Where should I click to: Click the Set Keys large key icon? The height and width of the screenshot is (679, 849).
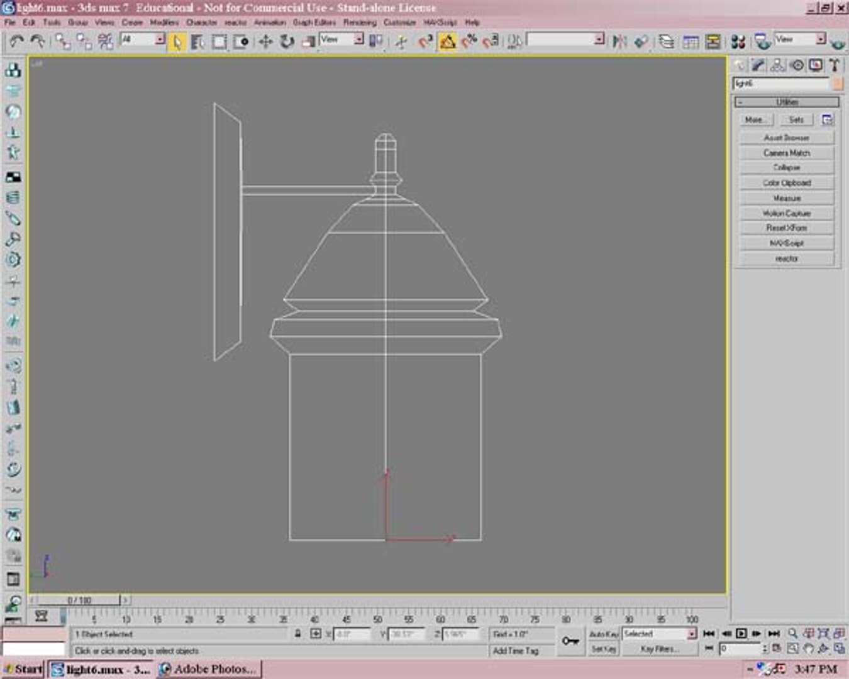point(570,641)
